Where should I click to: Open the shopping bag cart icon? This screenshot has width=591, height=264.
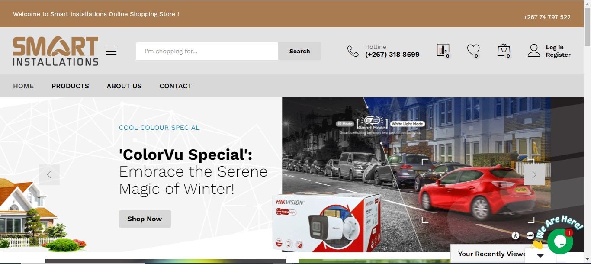504,50
